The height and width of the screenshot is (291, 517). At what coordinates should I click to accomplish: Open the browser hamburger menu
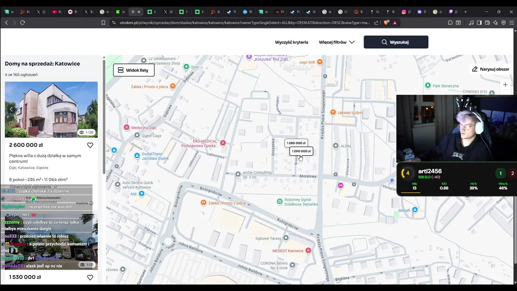[512, 23]
